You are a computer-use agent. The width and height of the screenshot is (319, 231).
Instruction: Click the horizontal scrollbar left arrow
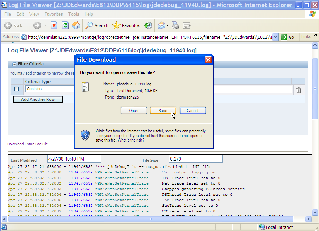tap(4, 219)
